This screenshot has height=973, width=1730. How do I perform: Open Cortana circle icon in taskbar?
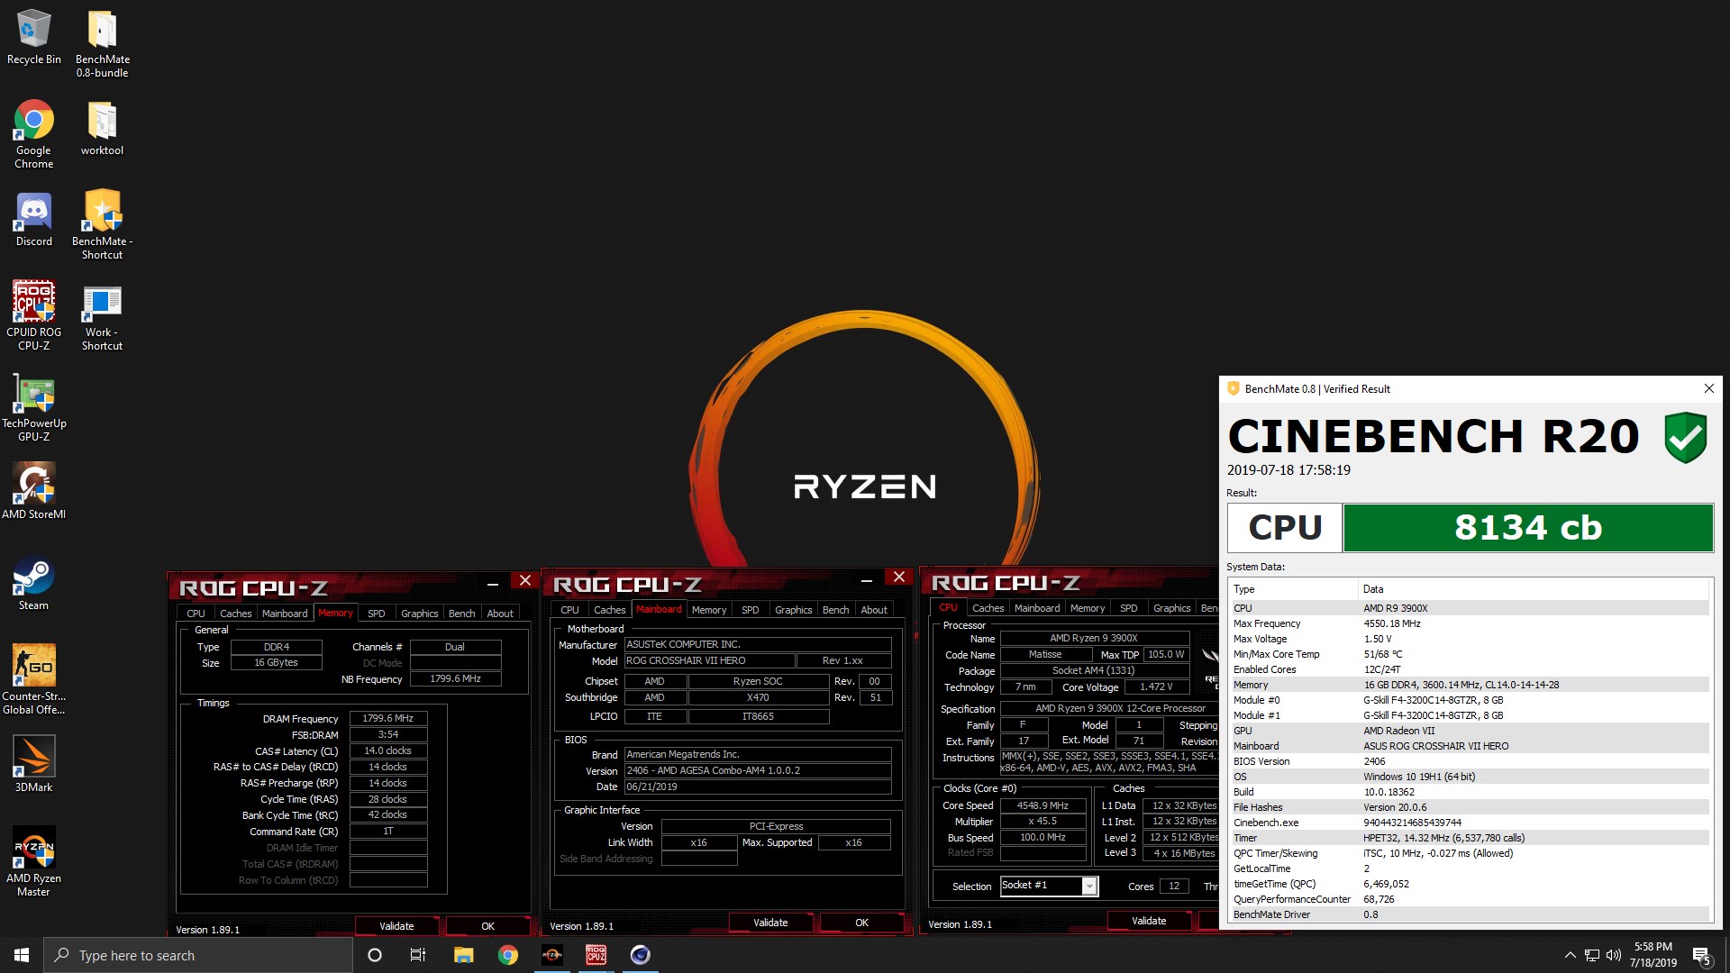coord(375,955)
